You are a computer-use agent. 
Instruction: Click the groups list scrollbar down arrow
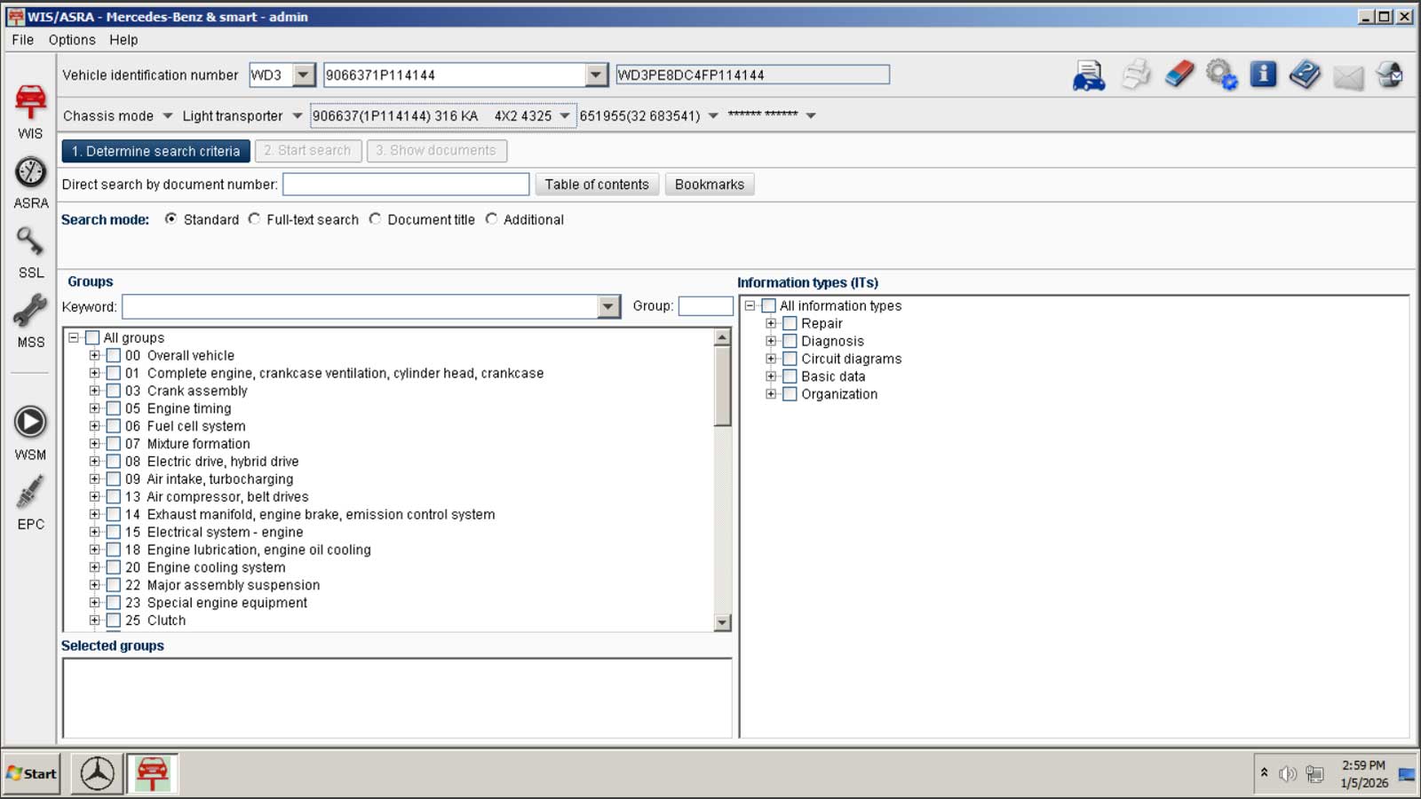coord(722,622)
